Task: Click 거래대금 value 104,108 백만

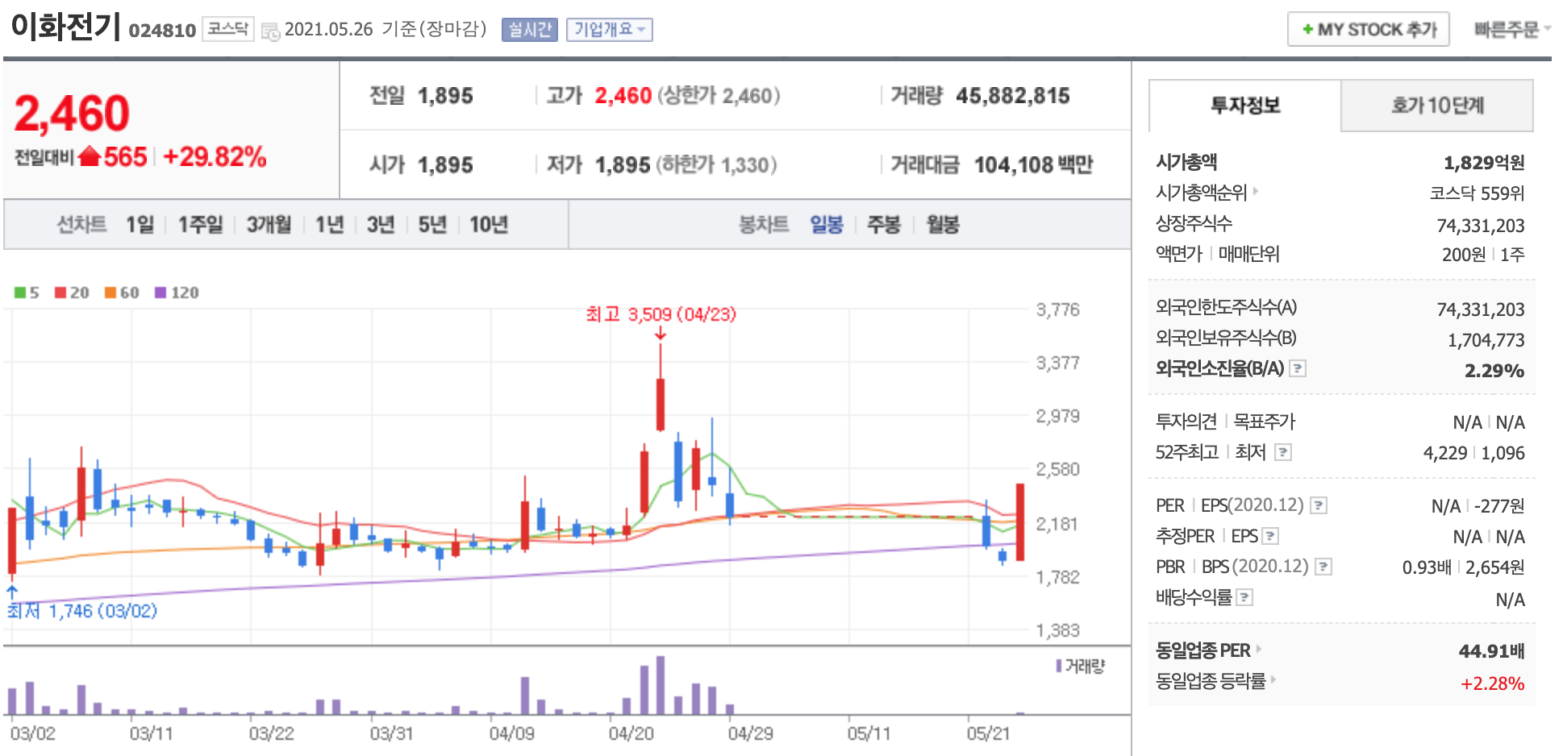Action: point(1033,165)
